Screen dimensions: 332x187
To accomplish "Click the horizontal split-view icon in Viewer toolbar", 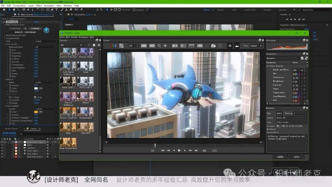I will [192, 46].
